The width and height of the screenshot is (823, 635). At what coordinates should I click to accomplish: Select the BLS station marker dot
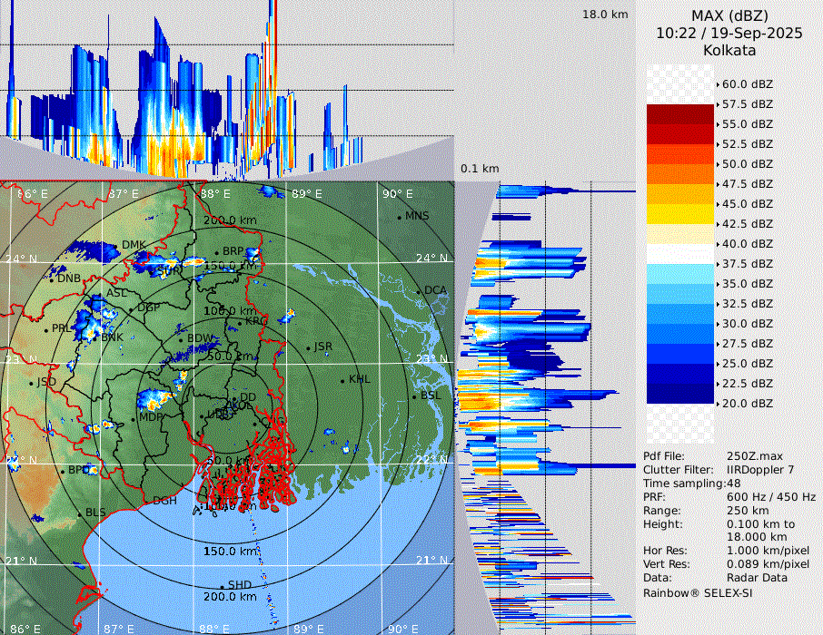pos(80,514)
